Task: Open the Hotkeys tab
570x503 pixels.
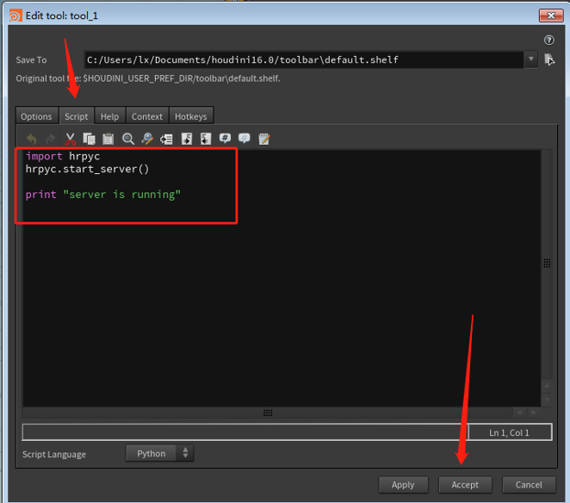Action: (x=191, y=116)
